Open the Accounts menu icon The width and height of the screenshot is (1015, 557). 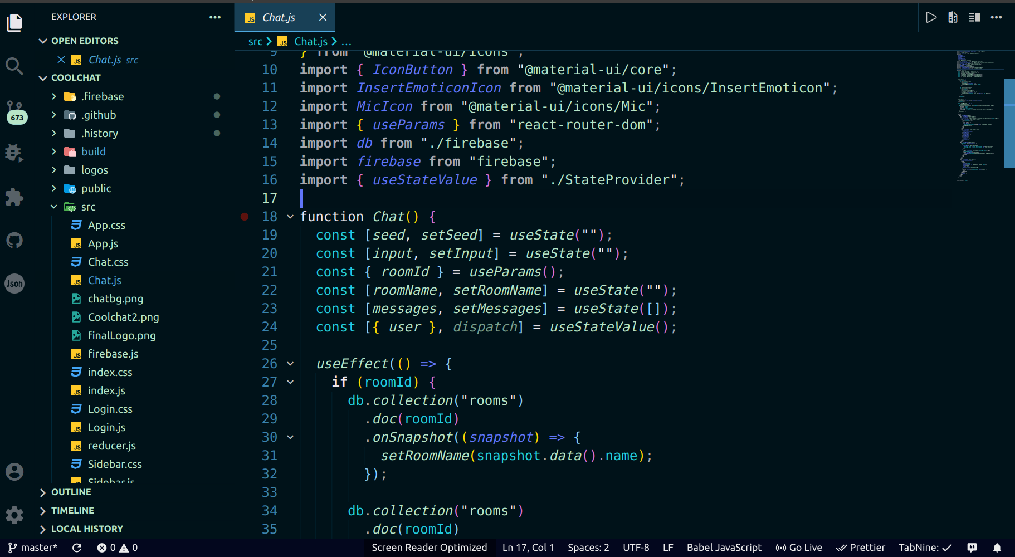[x=14, y=472]
